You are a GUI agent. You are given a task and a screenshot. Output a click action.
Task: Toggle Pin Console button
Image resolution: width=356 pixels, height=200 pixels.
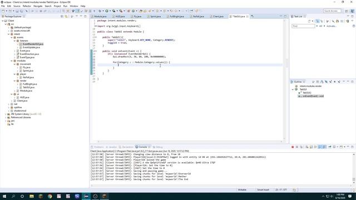tap(330, 147)
